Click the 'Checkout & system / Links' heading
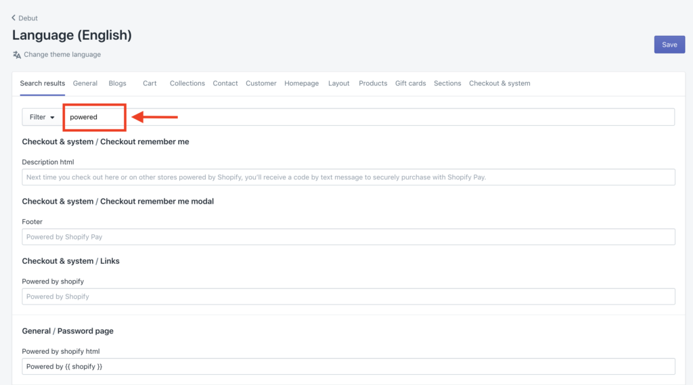693x385 pixels. (x=70, y=261)
